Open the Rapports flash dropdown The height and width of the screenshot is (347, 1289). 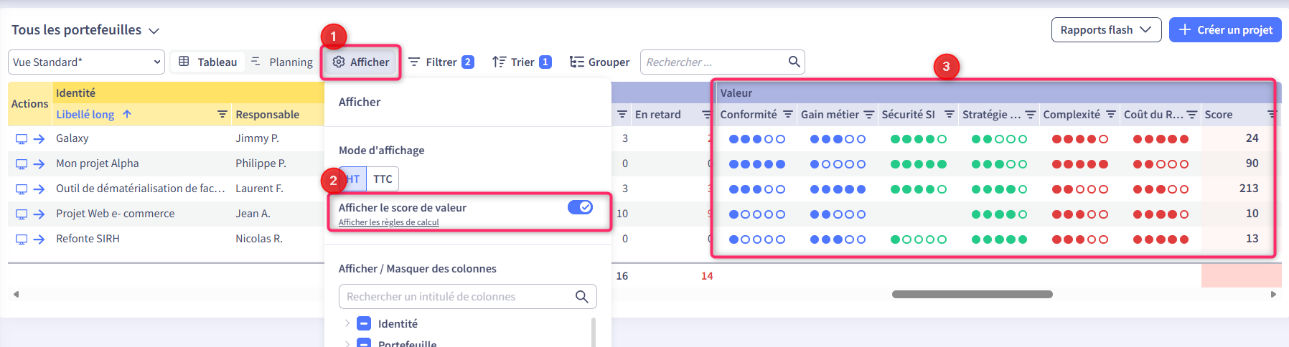pos(1106,30)
